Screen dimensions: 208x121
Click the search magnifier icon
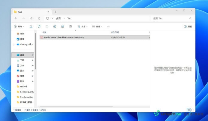[x=190, y=18]
